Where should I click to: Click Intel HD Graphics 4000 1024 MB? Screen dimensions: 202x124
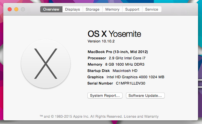136,77
